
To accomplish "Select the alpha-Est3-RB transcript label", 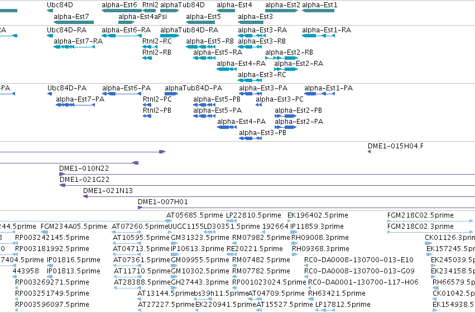I will click(x=262, y=41).
